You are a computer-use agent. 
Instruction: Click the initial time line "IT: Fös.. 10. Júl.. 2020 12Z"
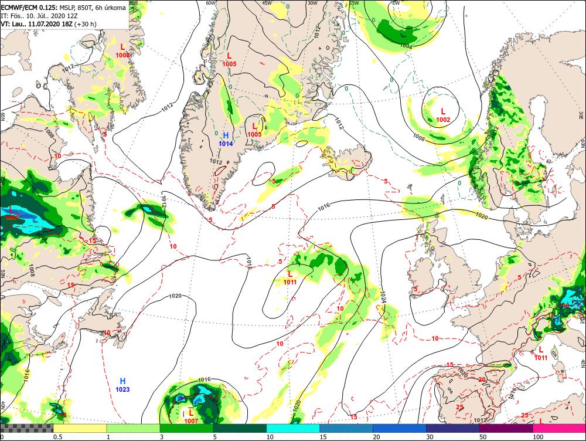40,16
